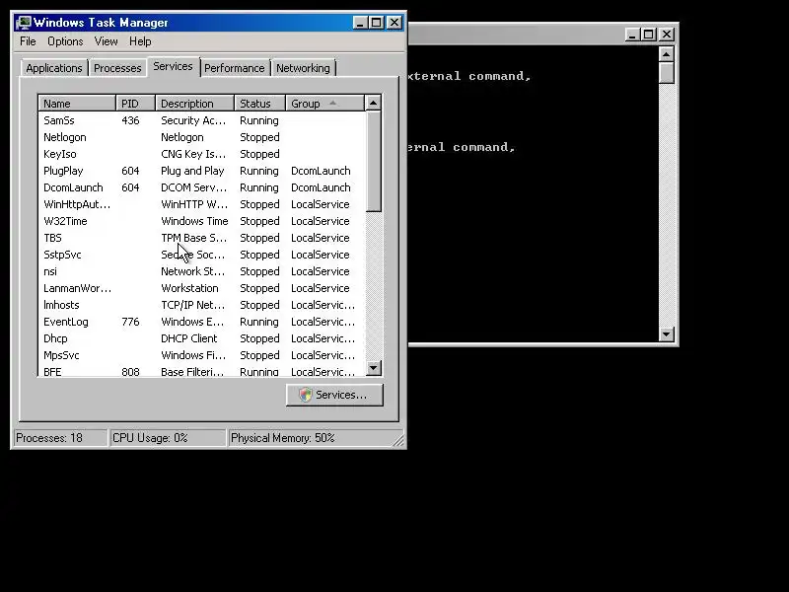Screen dimensions: 789x592
Task: Select the W32Time service row
Action: (201, 221)
